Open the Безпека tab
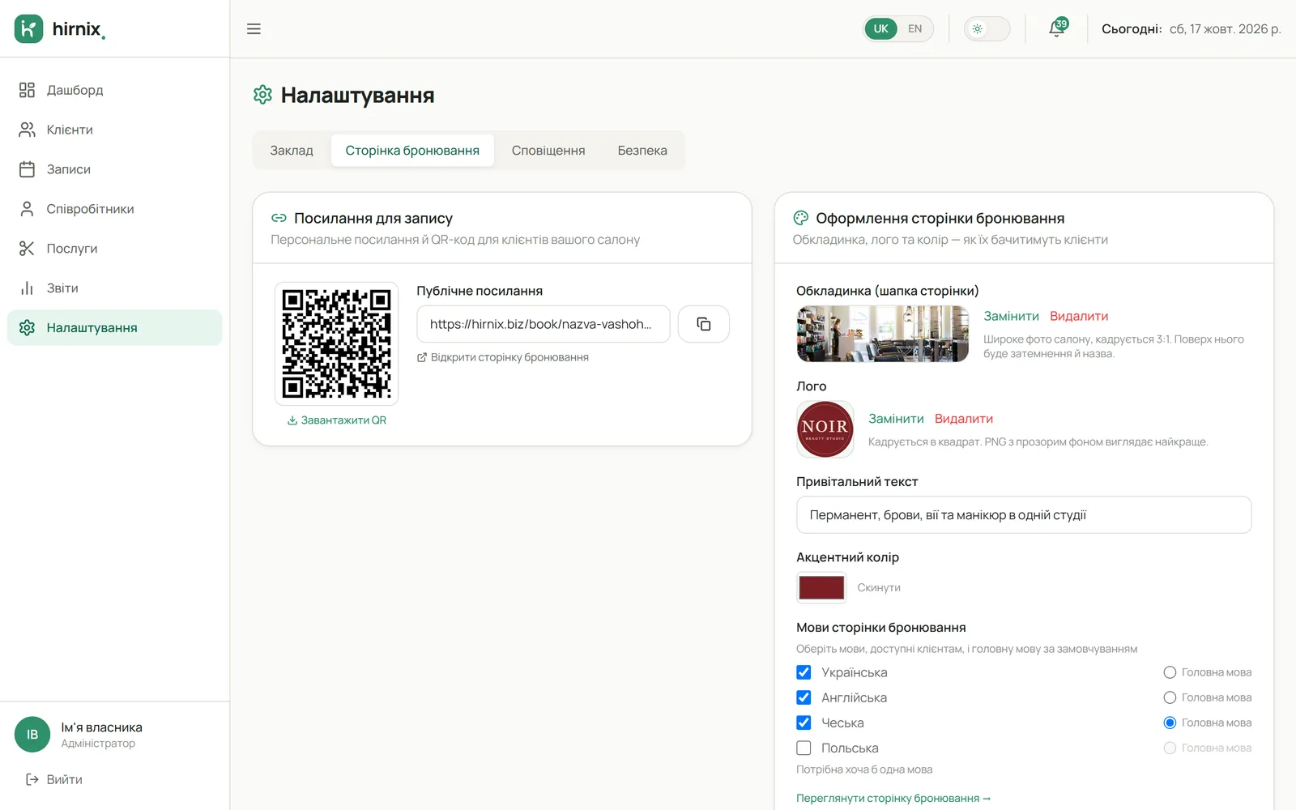This screenshot has width=1296, height=810. click(x=642, y=151)
